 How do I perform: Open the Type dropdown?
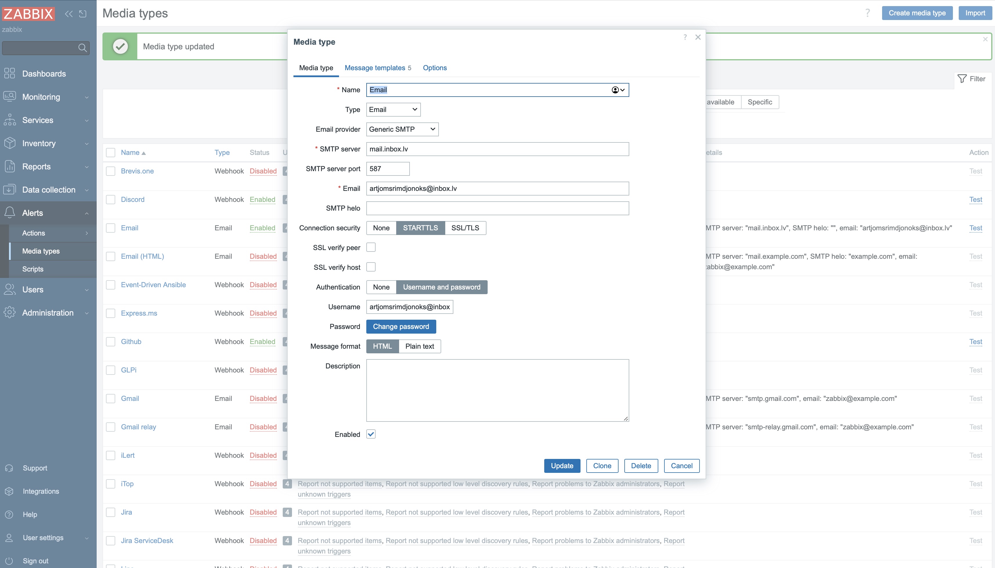[x=393, y=110]
